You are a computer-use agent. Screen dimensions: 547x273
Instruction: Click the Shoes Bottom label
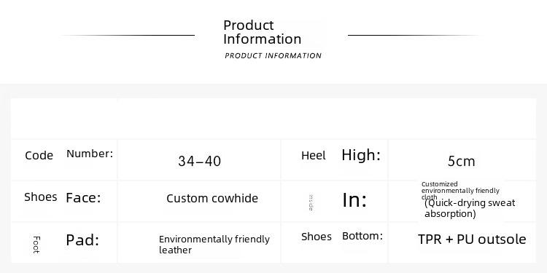342,237
